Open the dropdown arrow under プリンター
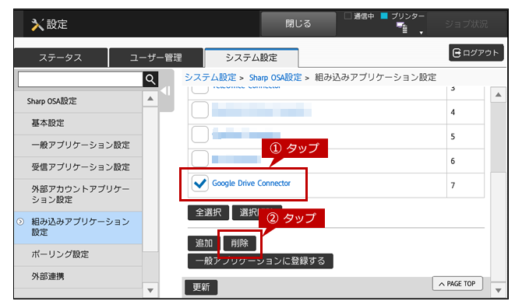The width and height of the screenshot is (522, 308). (x=421, y=33)
